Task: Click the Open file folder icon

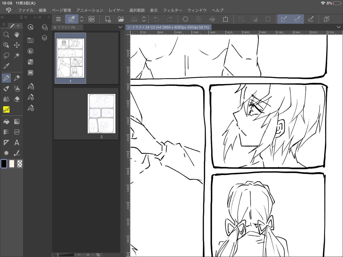Action: [121, 19]
